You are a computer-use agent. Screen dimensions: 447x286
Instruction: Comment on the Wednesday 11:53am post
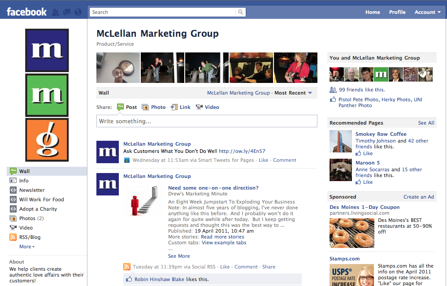[285, 160]
